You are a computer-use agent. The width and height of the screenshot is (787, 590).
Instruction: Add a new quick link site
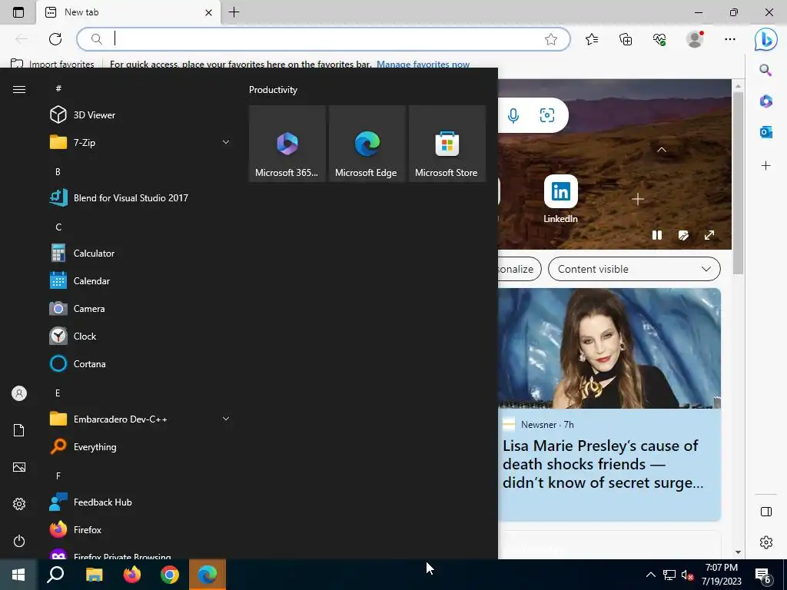click(x=637, y=199)
